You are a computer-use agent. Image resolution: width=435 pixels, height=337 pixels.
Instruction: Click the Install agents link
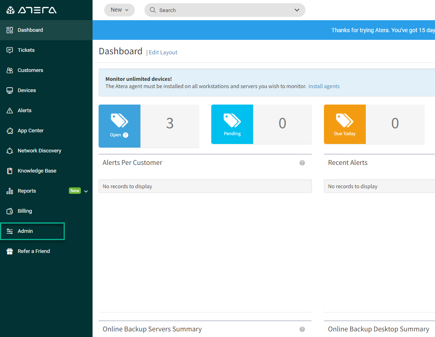pos(324,86)
